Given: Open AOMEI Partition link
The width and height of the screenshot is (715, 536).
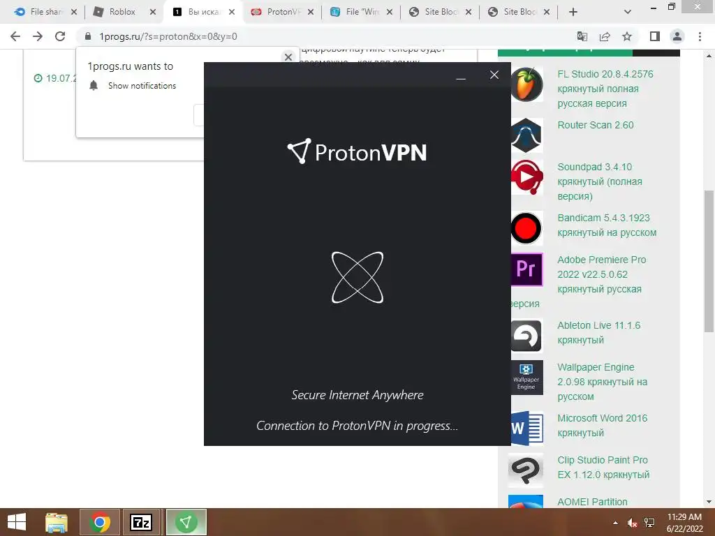Looking at the screenshot, I should click(592, 502).
